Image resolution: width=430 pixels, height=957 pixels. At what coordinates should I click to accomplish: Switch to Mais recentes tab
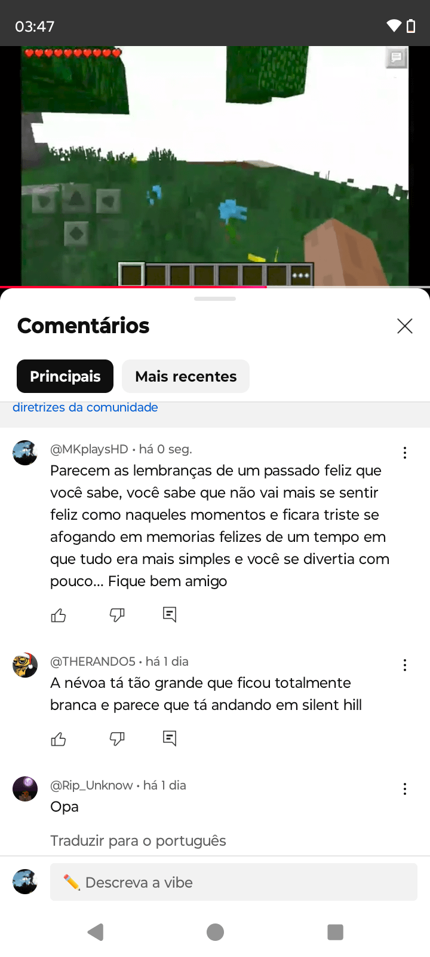[x=186, y=376]
